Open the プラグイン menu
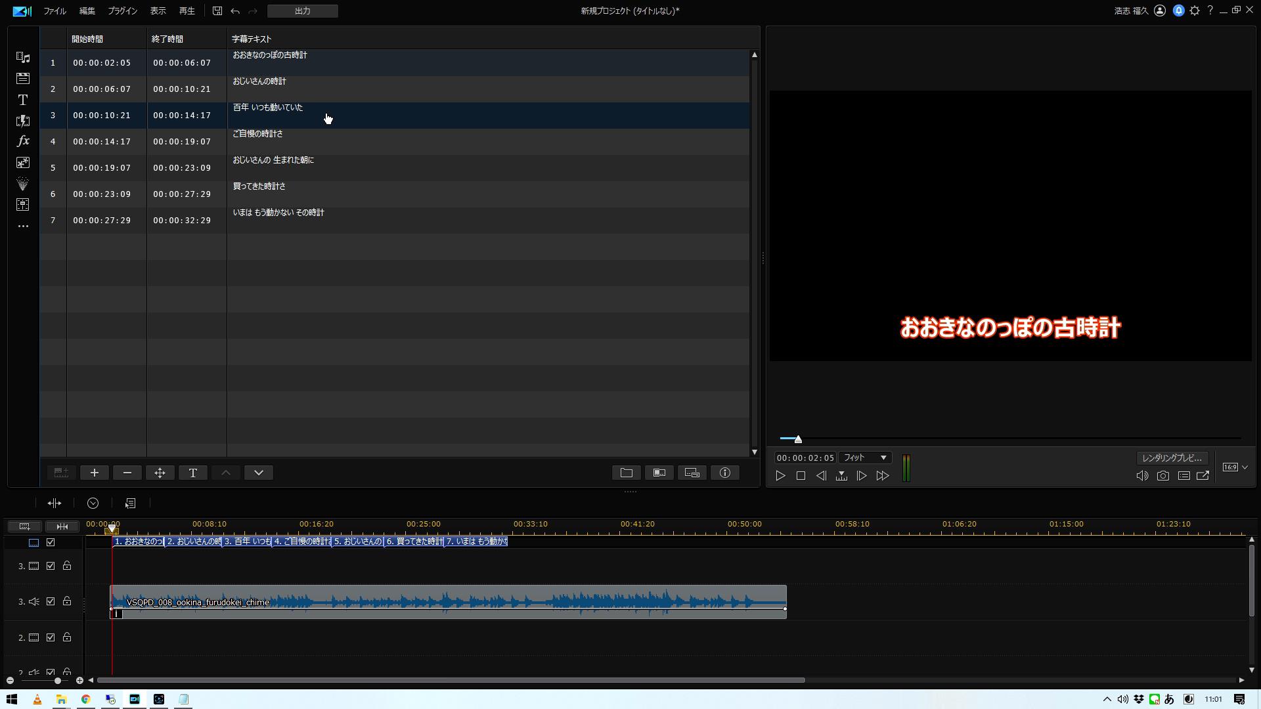1261x709 pixels. coord(122,11)
